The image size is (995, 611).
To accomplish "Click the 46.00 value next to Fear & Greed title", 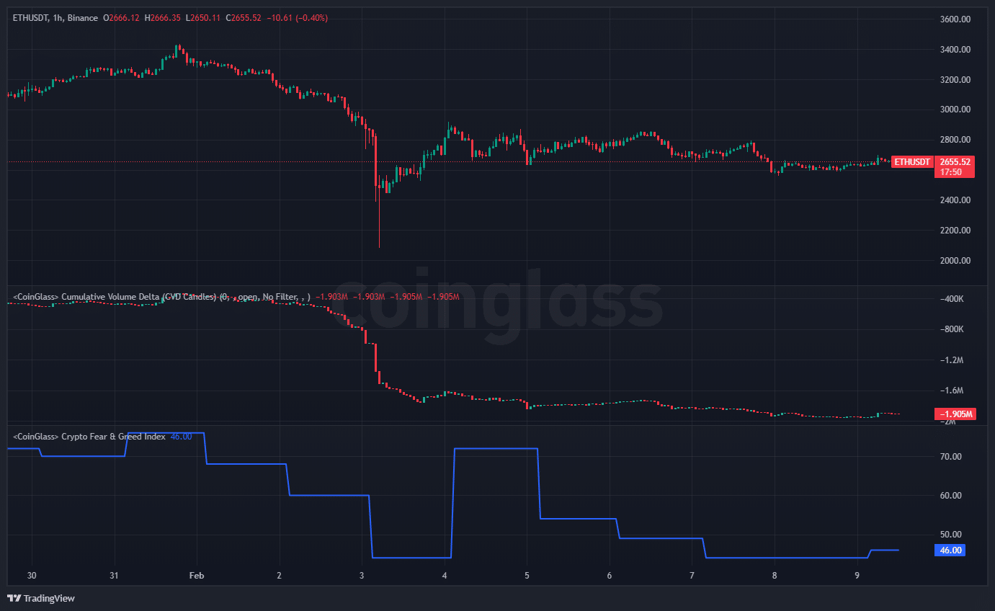I will [181, 437].
